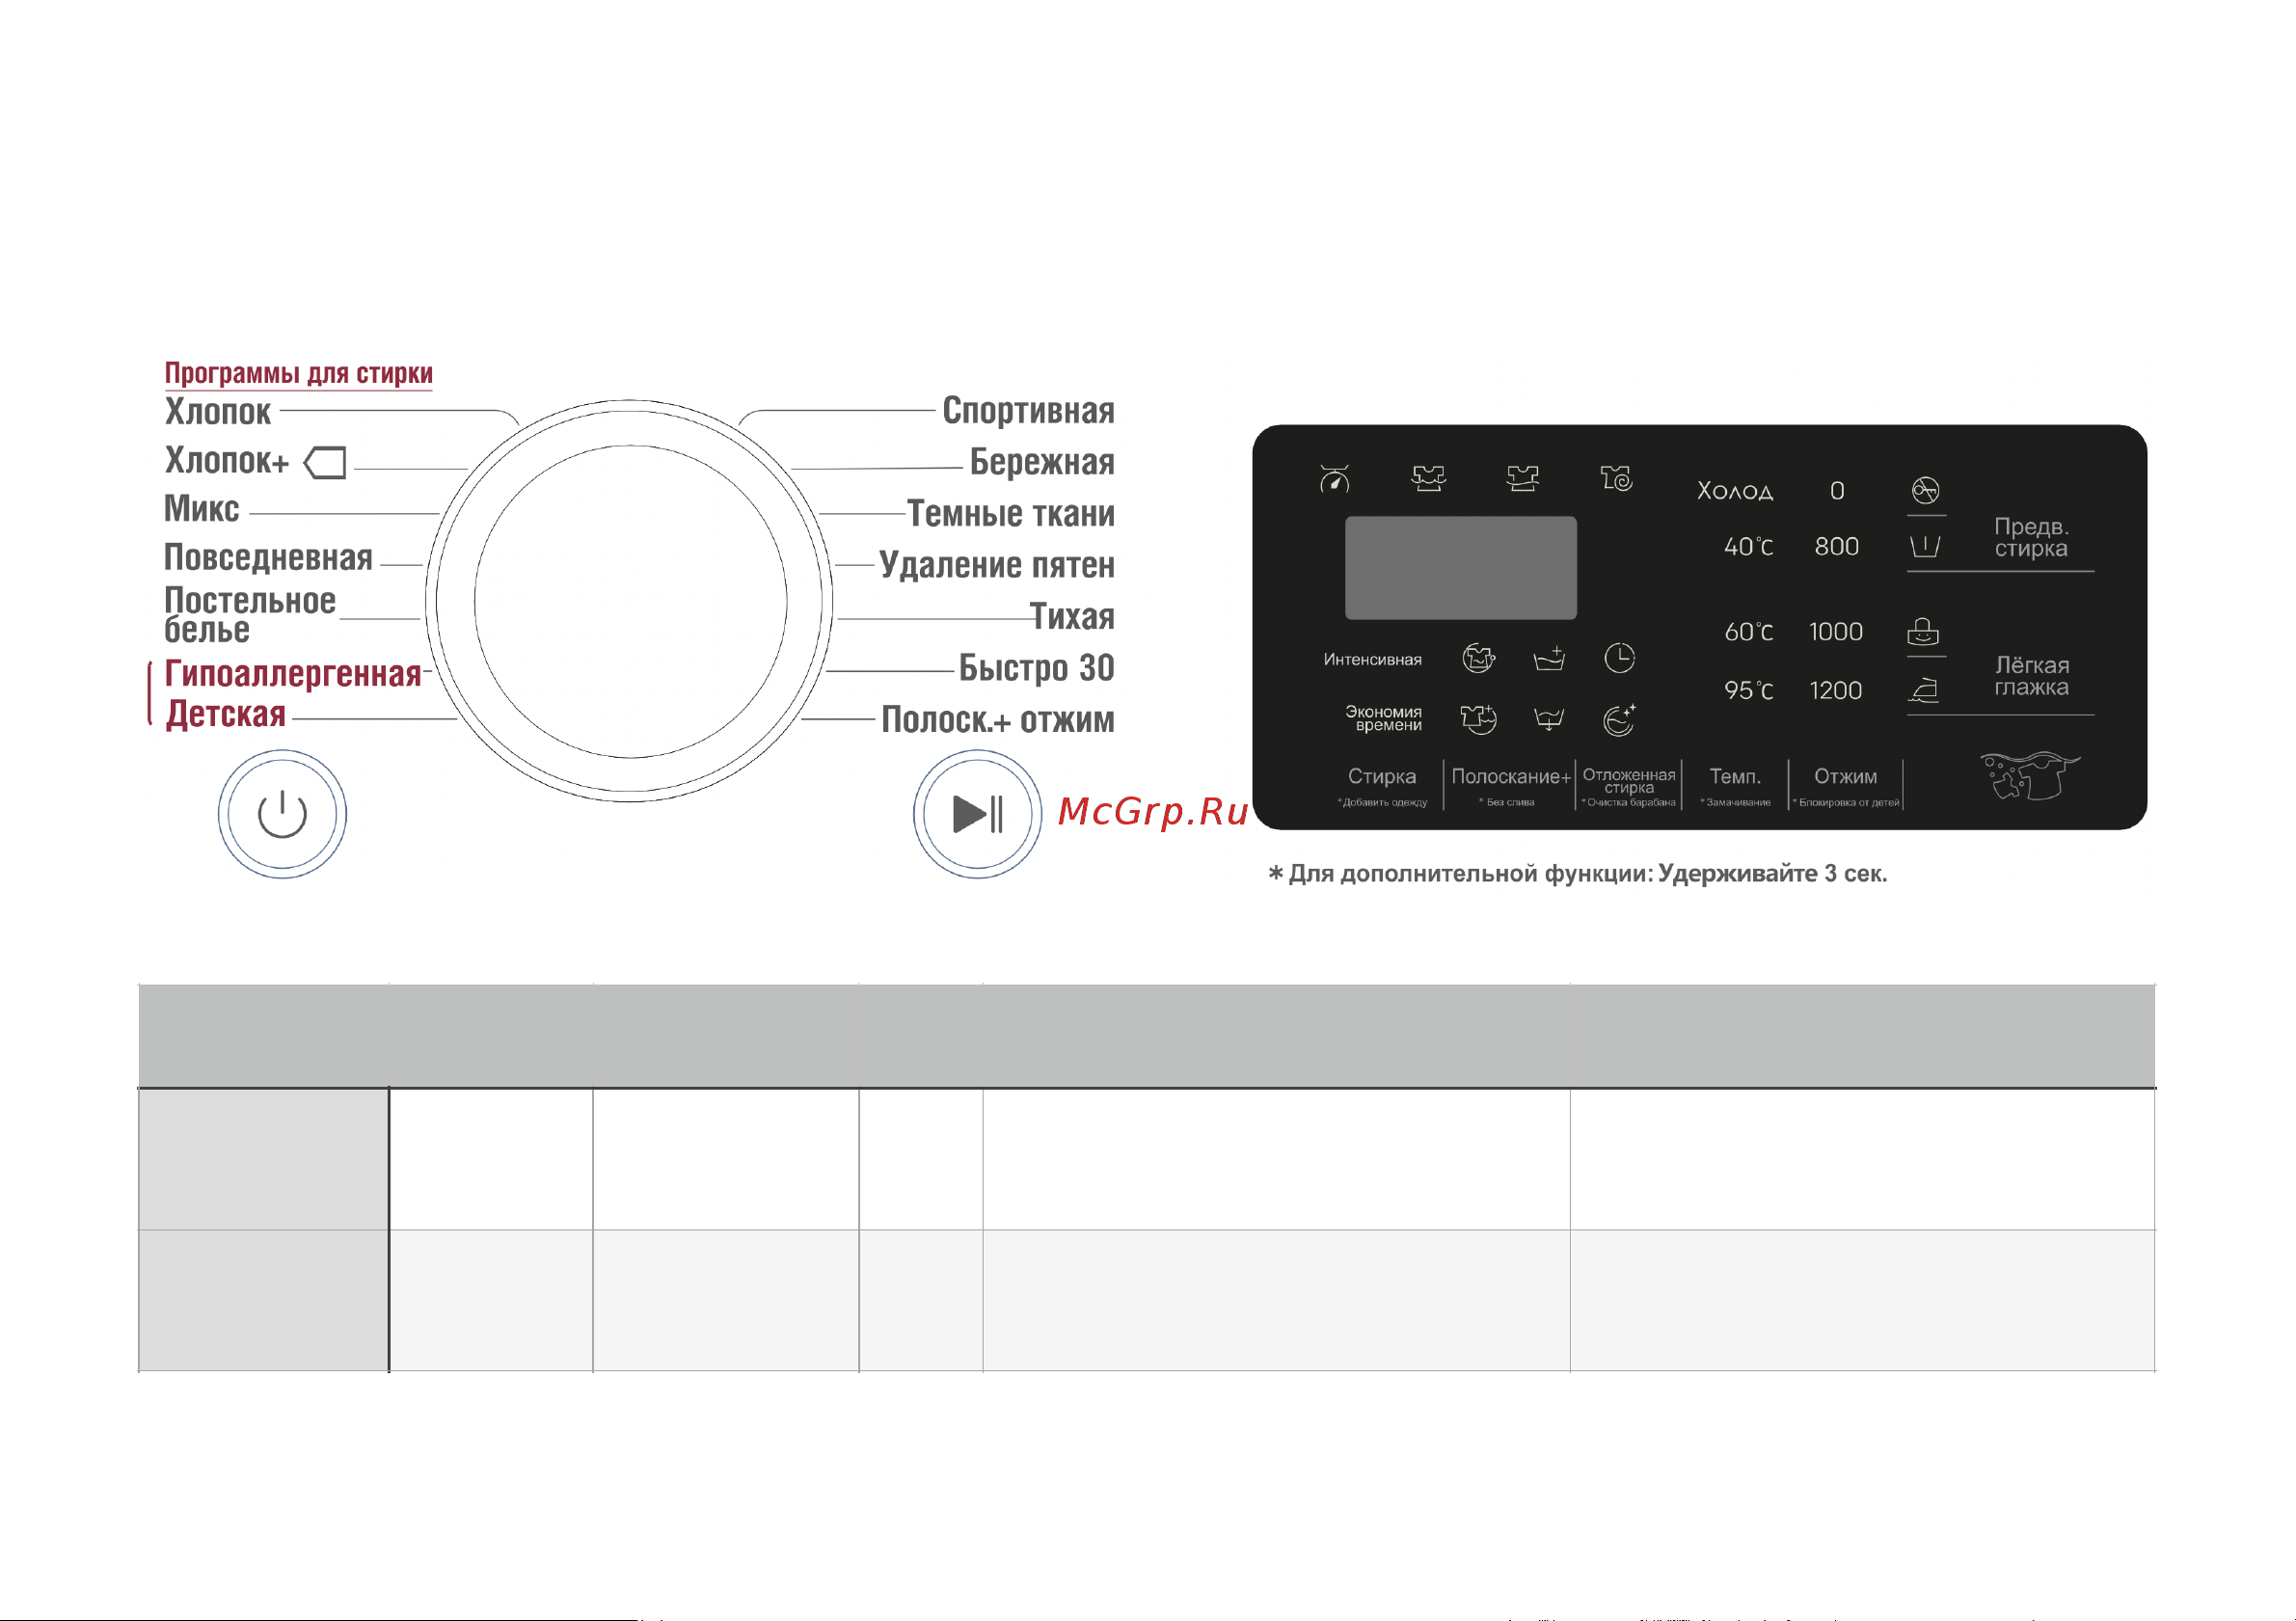Screen dimensions: 2296x1621
Task: Click the Экономия времени label
Action: [1383, 718]
